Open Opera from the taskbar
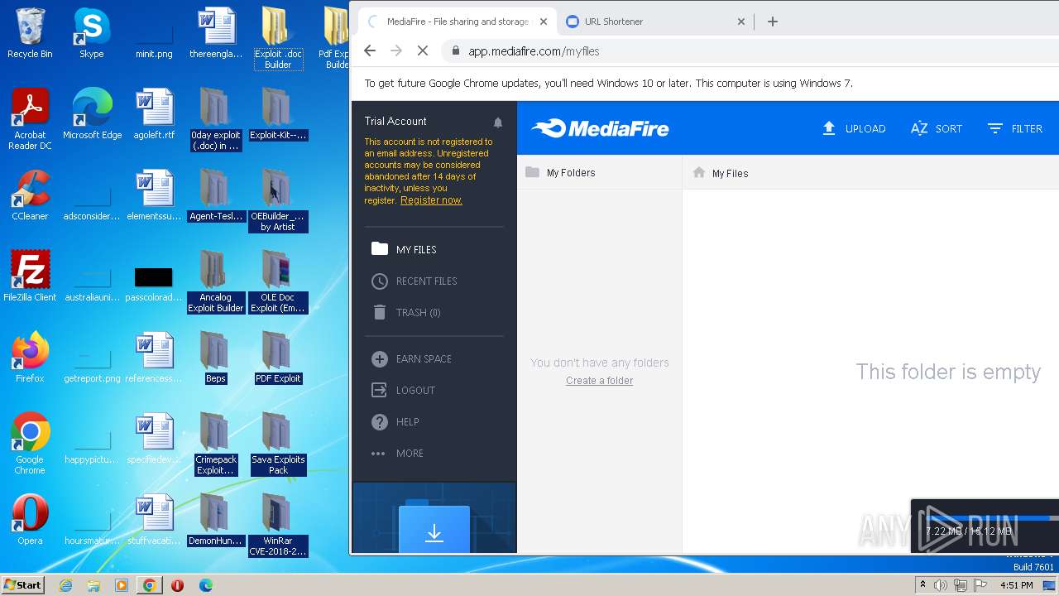This screenshot has height=596, width=1059. (x=177, y=585)
